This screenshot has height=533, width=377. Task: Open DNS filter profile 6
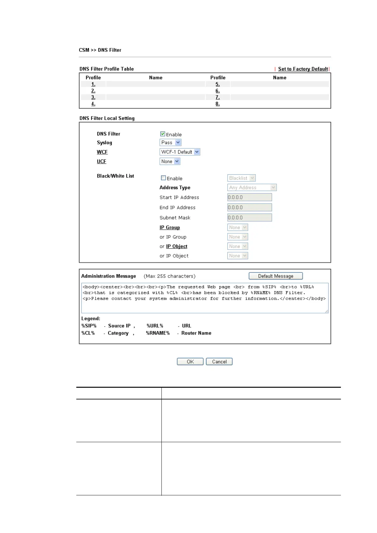point(218,91)
